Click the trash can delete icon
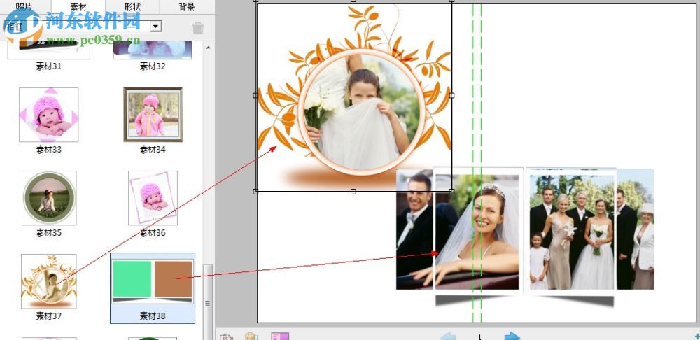The width and height of the screenshot is (700, 340). click(198, 28)
